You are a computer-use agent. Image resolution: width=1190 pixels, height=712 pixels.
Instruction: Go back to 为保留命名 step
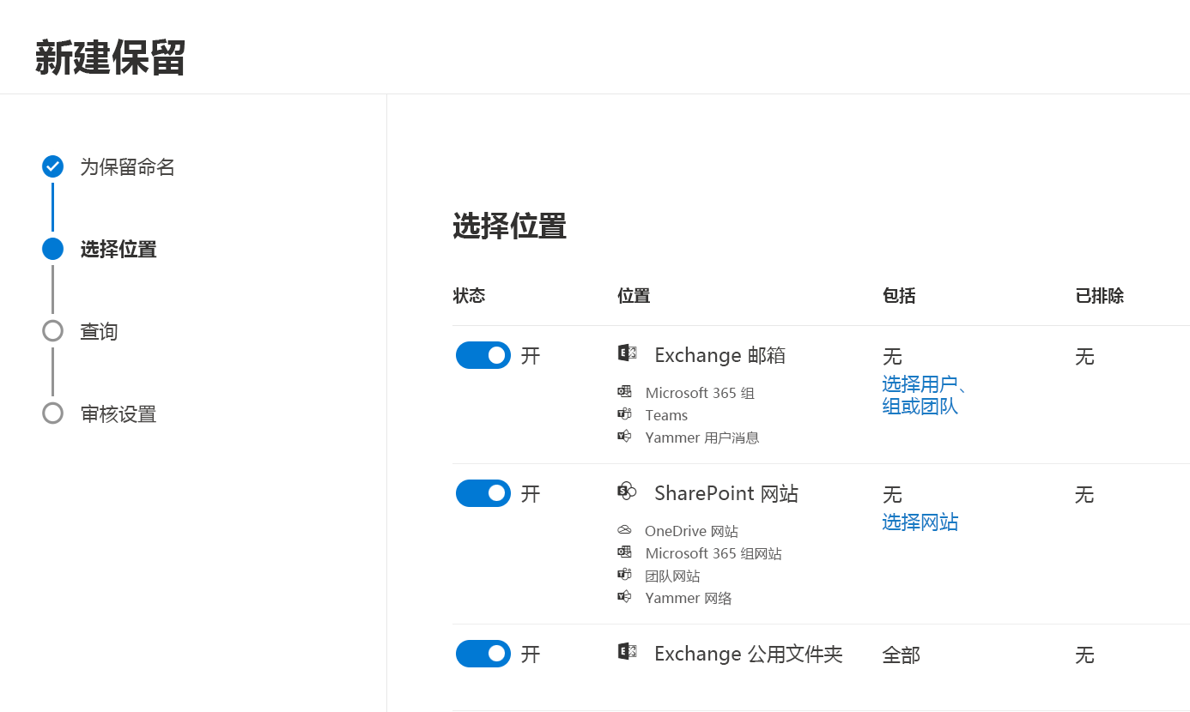(x=127, y=167)
